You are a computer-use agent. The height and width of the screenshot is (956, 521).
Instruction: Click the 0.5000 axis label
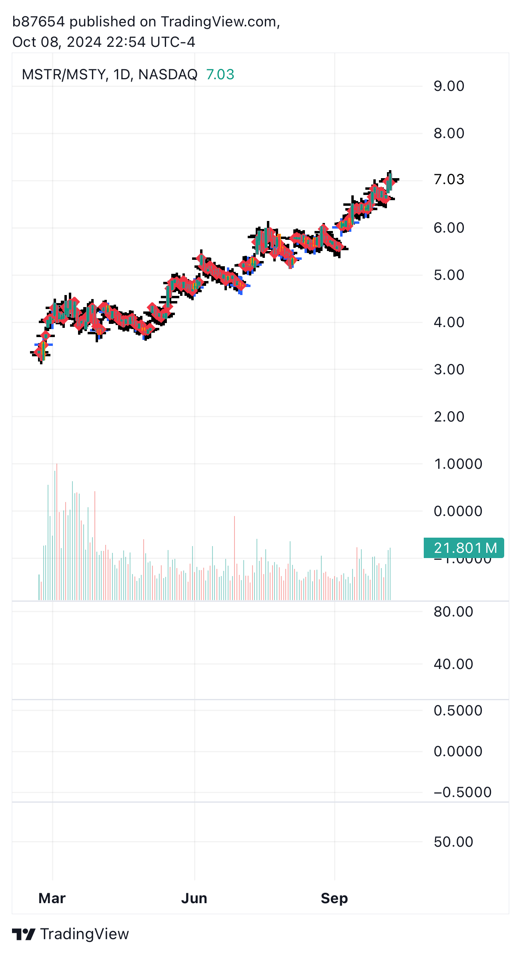click(458, 711)
